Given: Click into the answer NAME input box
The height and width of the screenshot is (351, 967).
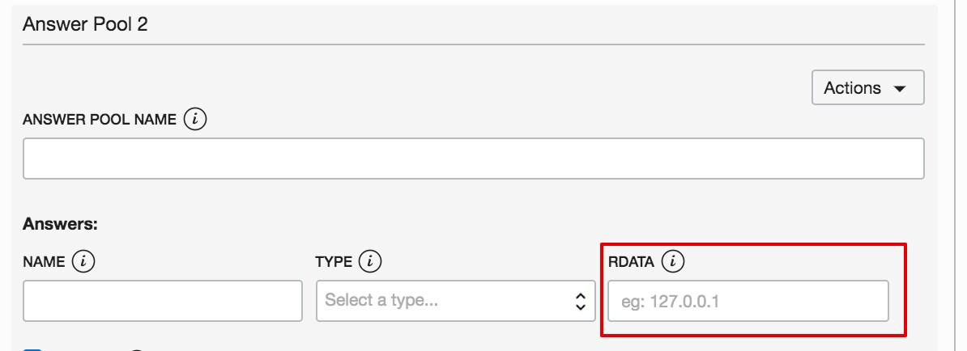Looking at the screenshot, I should coord(163,301).
